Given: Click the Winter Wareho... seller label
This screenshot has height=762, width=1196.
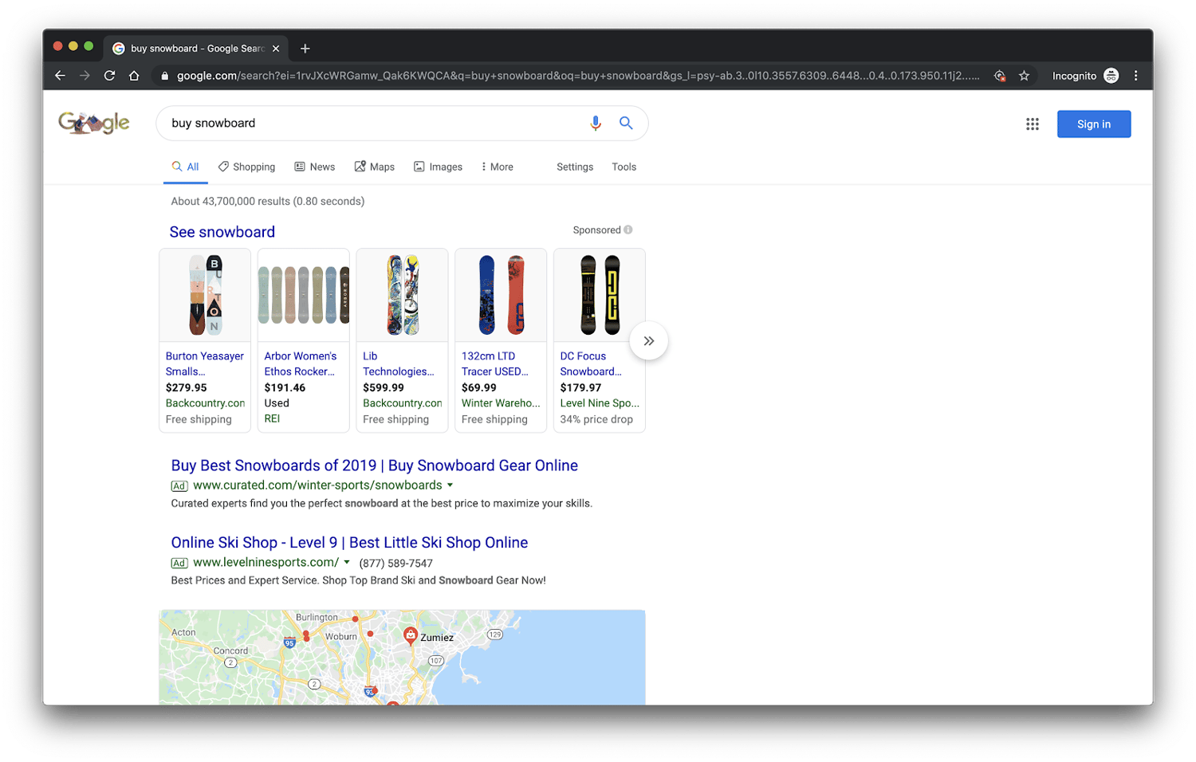Looking at the screenshot, I should click(501, 403).
